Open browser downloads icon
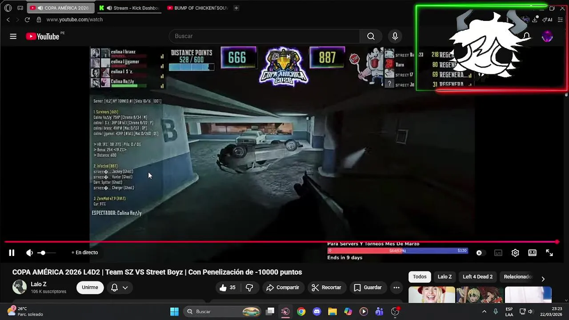The width and height of the screenshot is (569, 320). coord(534,20)
